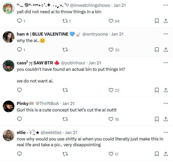
Task: Retweet cass's "we do not want ai" tweet
Action: coord(65,90)
